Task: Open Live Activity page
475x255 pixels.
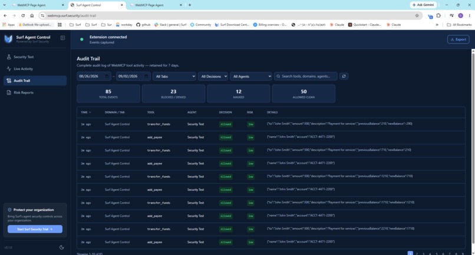Action: pos(35,69)
